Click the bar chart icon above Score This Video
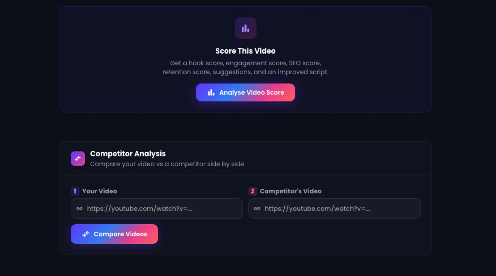The height and width of the screenshot is (276, 496). tap(245, 29)
